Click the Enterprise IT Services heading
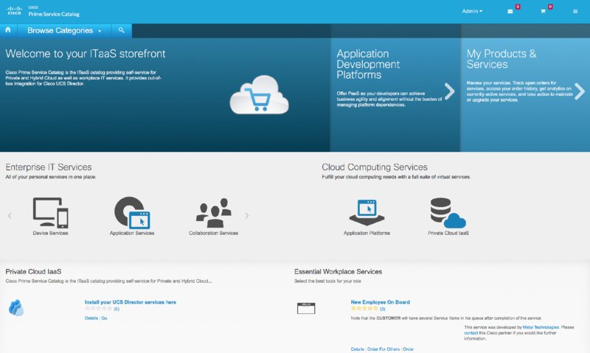 [x=49, y=167]
